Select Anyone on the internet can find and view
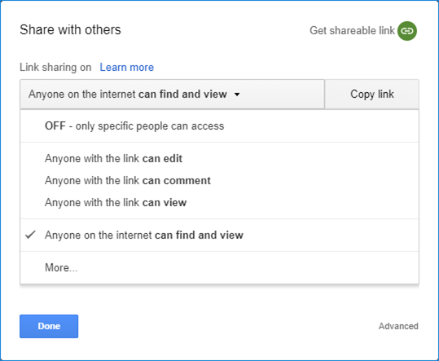Viewport: 439px width, 361px height. pos(220,235)
